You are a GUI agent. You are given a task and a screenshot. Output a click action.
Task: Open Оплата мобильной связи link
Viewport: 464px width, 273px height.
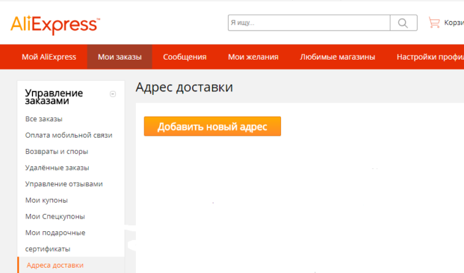[x=69, y=135]
